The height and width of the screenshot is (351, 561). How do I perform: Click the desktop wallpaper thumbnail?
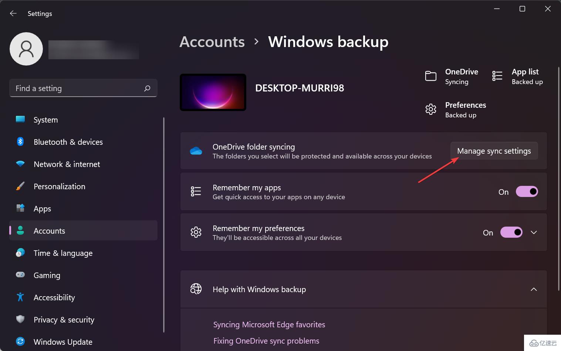(x=213, y=92)
